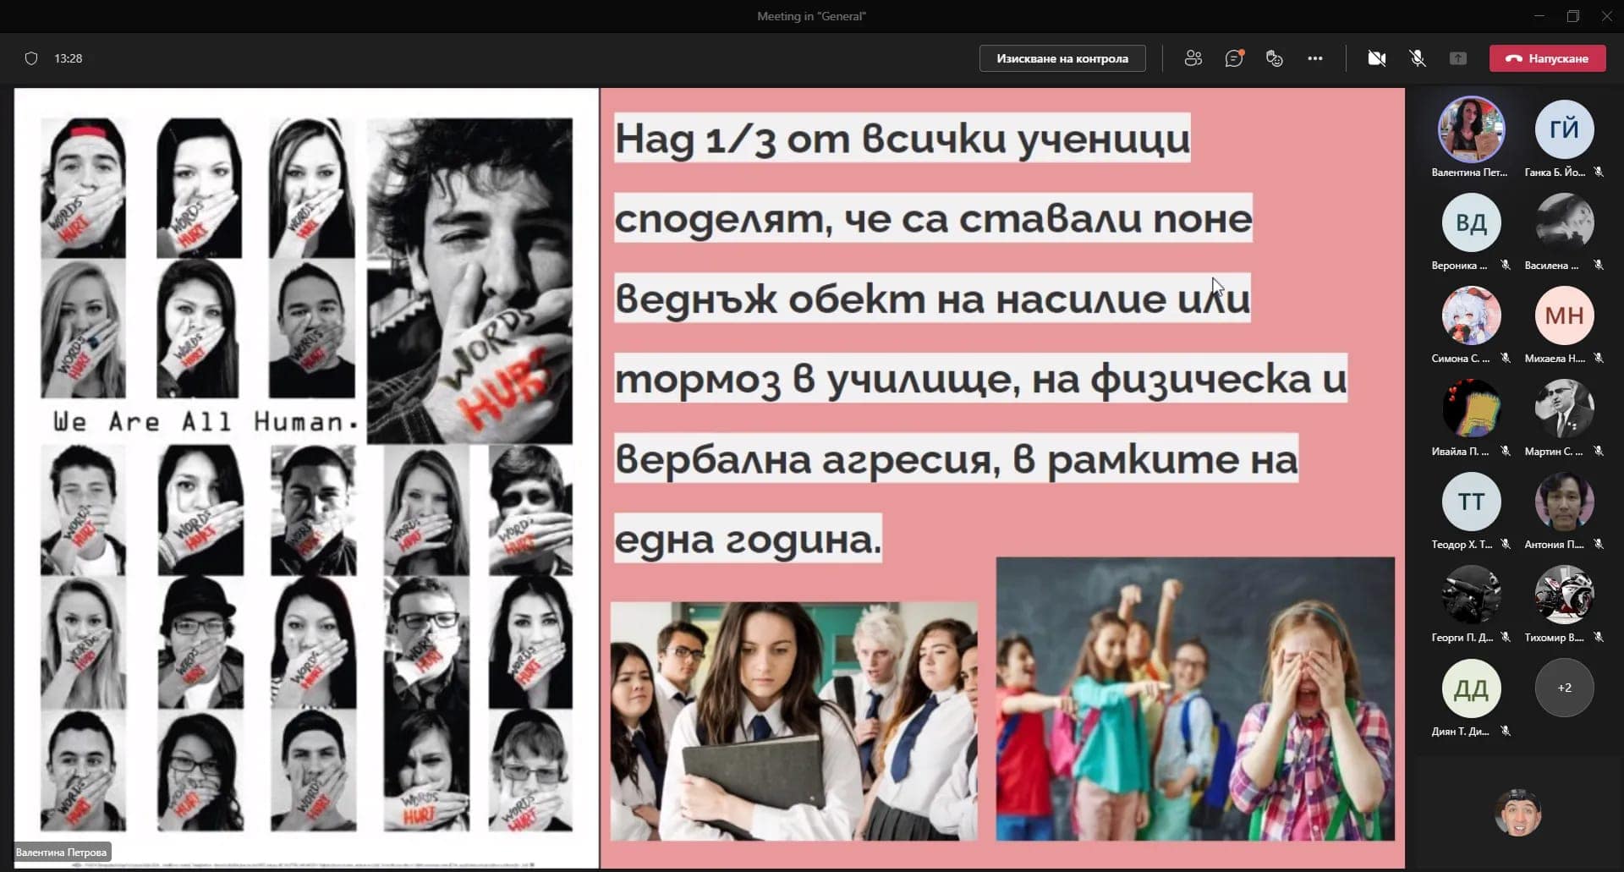
Task: Open the participants panel
Action: [1193, 58]
